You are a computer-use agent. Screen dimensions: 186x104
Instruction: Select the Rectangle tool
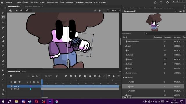coord(3,46)
